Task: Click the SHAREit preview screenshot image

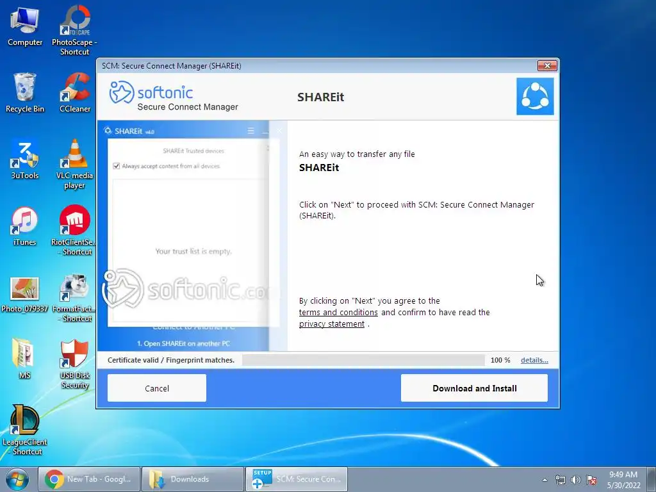Action: click(x=192, y=236)
